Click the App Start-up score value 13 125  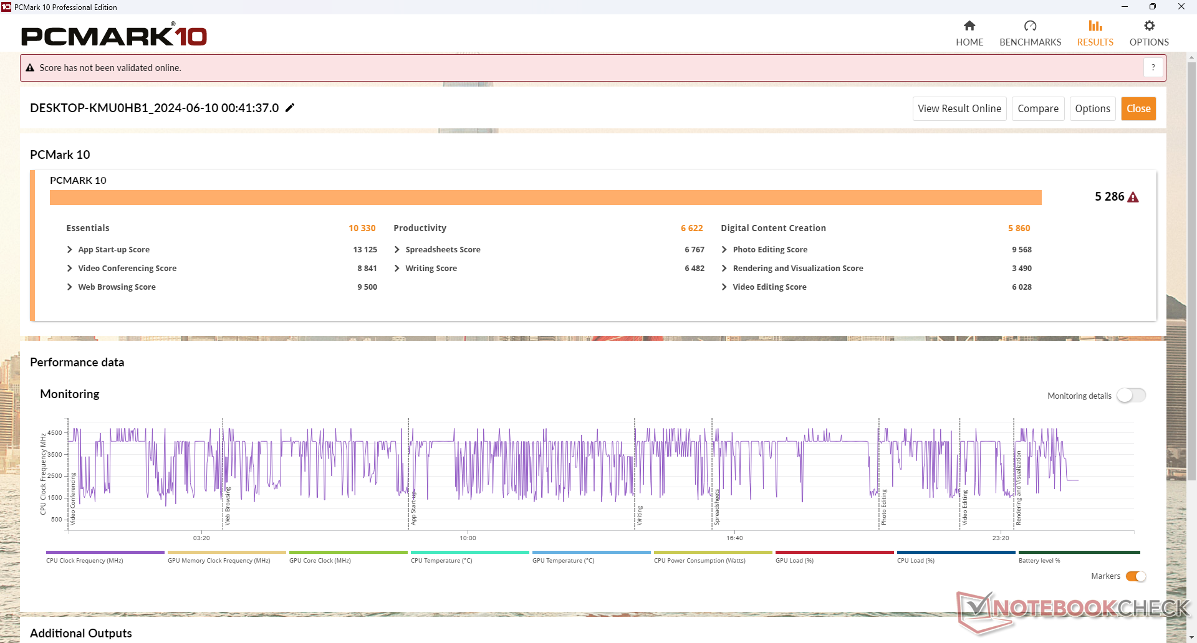click(x=365, y=249)
